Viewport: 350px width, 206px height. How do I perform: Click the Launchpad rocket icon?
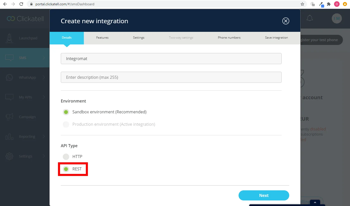pyautogui.click(x=9, y=38)
